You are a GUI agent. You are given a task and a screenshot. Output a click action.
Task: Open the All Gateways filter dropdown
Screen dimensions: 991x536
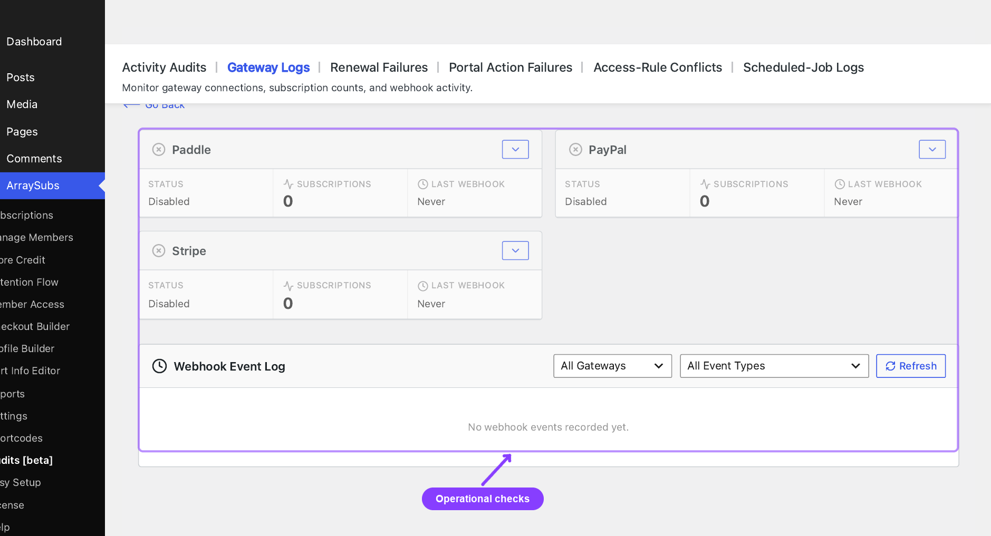[x=612, y=366]
